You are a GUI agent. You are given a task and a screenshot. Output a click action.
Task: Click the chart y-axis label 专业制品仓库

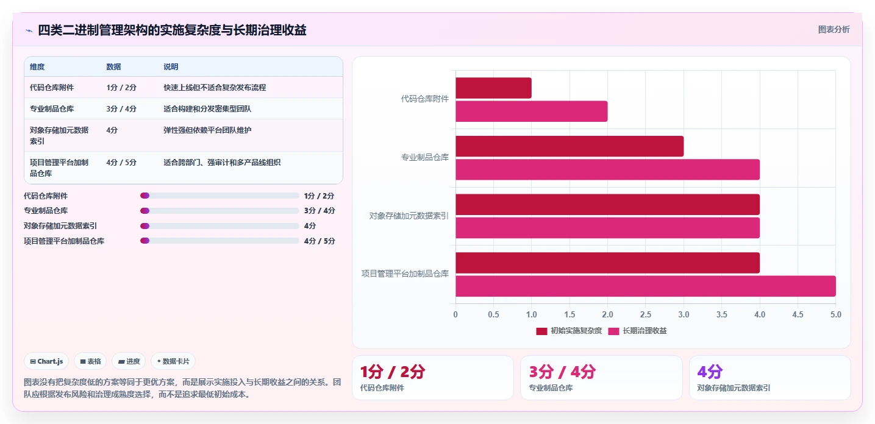(x=425, y=157)
